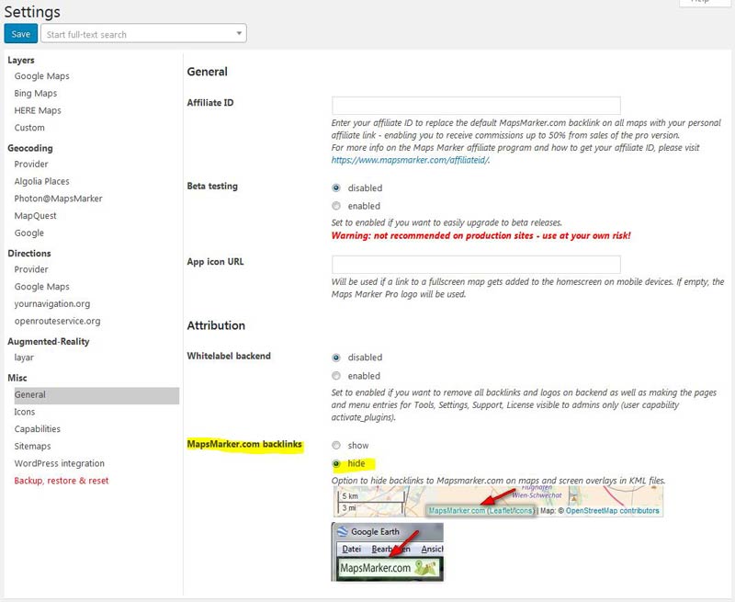Open openrouteservice.org settings
Viewport: 735px width, 602px height.
point(57,321)
